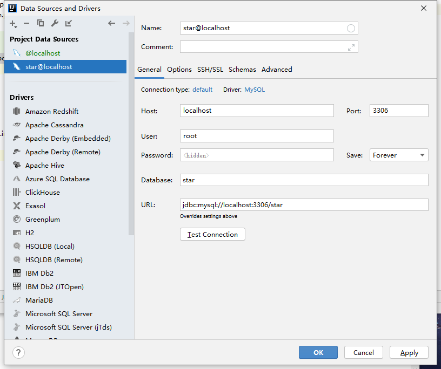This screenshot has height=369, width=441.
Task: Click the Apply button
Action: 409,353
